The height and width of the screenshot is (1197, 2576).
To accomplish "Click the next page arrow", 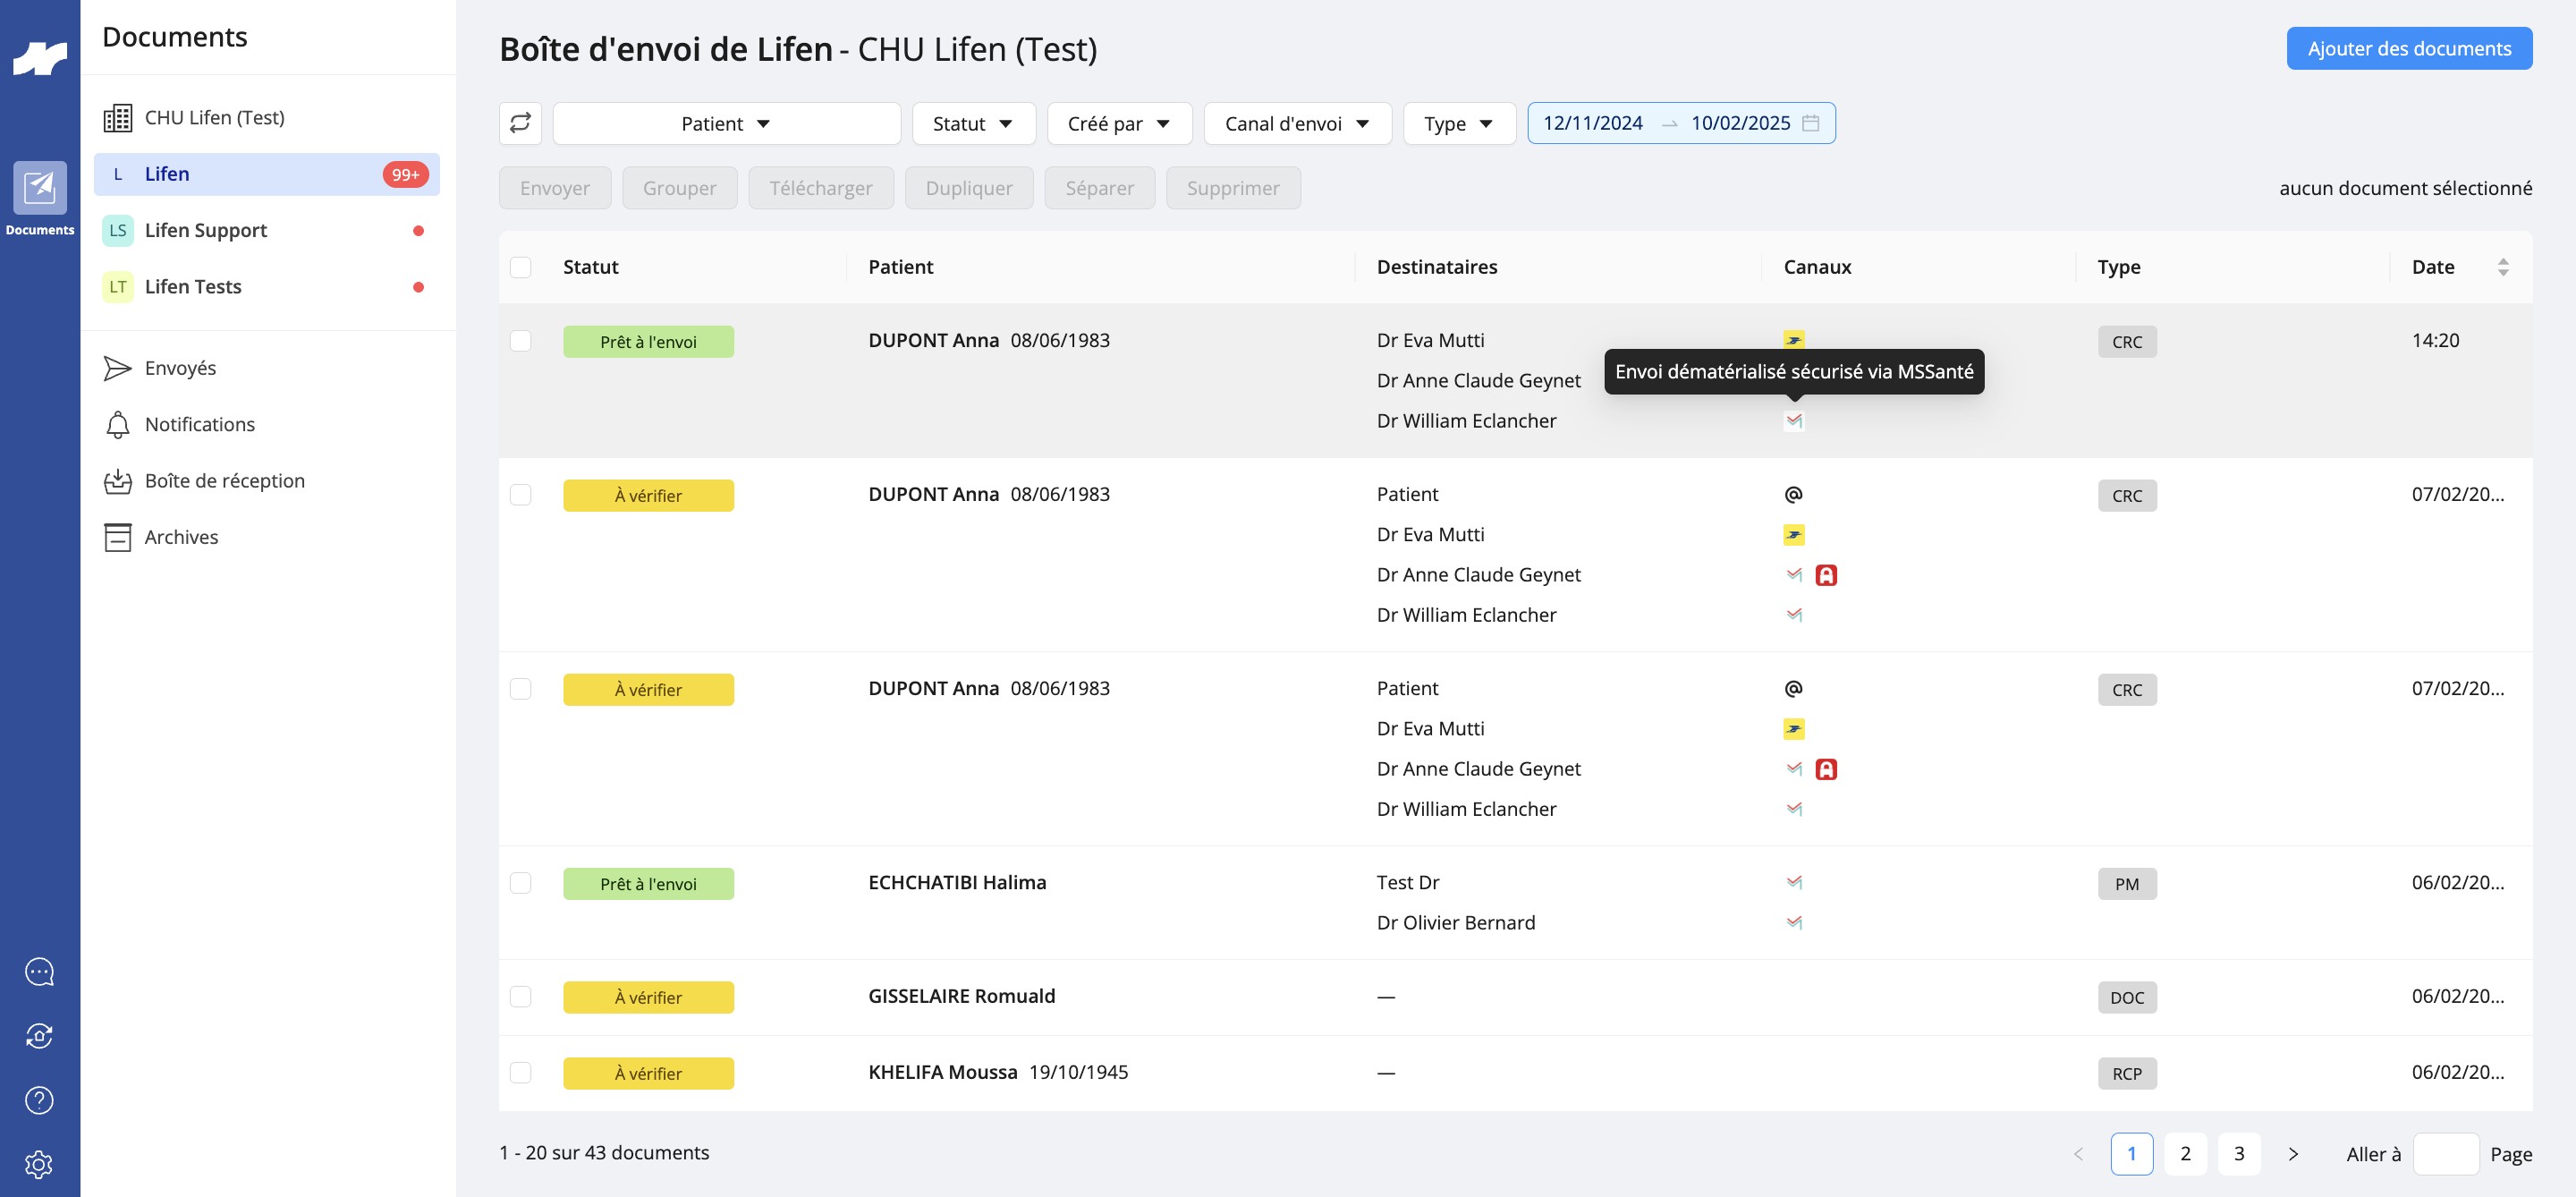I will [2293, 1154].
